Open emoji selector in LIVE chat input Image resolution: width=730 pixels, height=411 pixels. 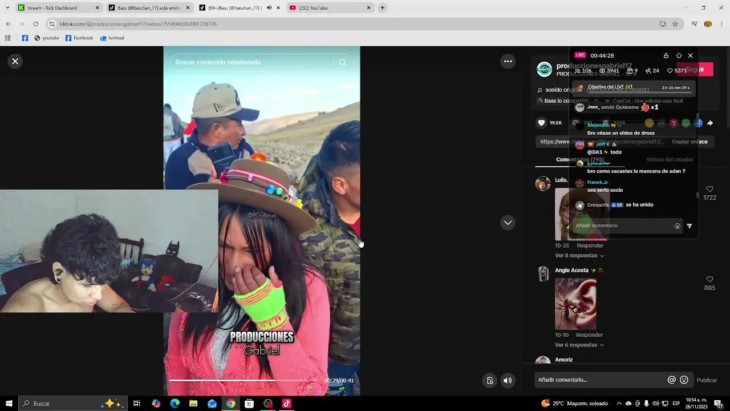pyautogui.click(x=678, y=226)
